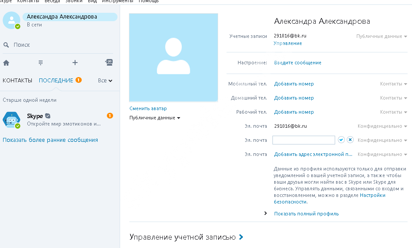Open the dial pad icon
This screenshot has height=248, width=412.
(41, 63)
